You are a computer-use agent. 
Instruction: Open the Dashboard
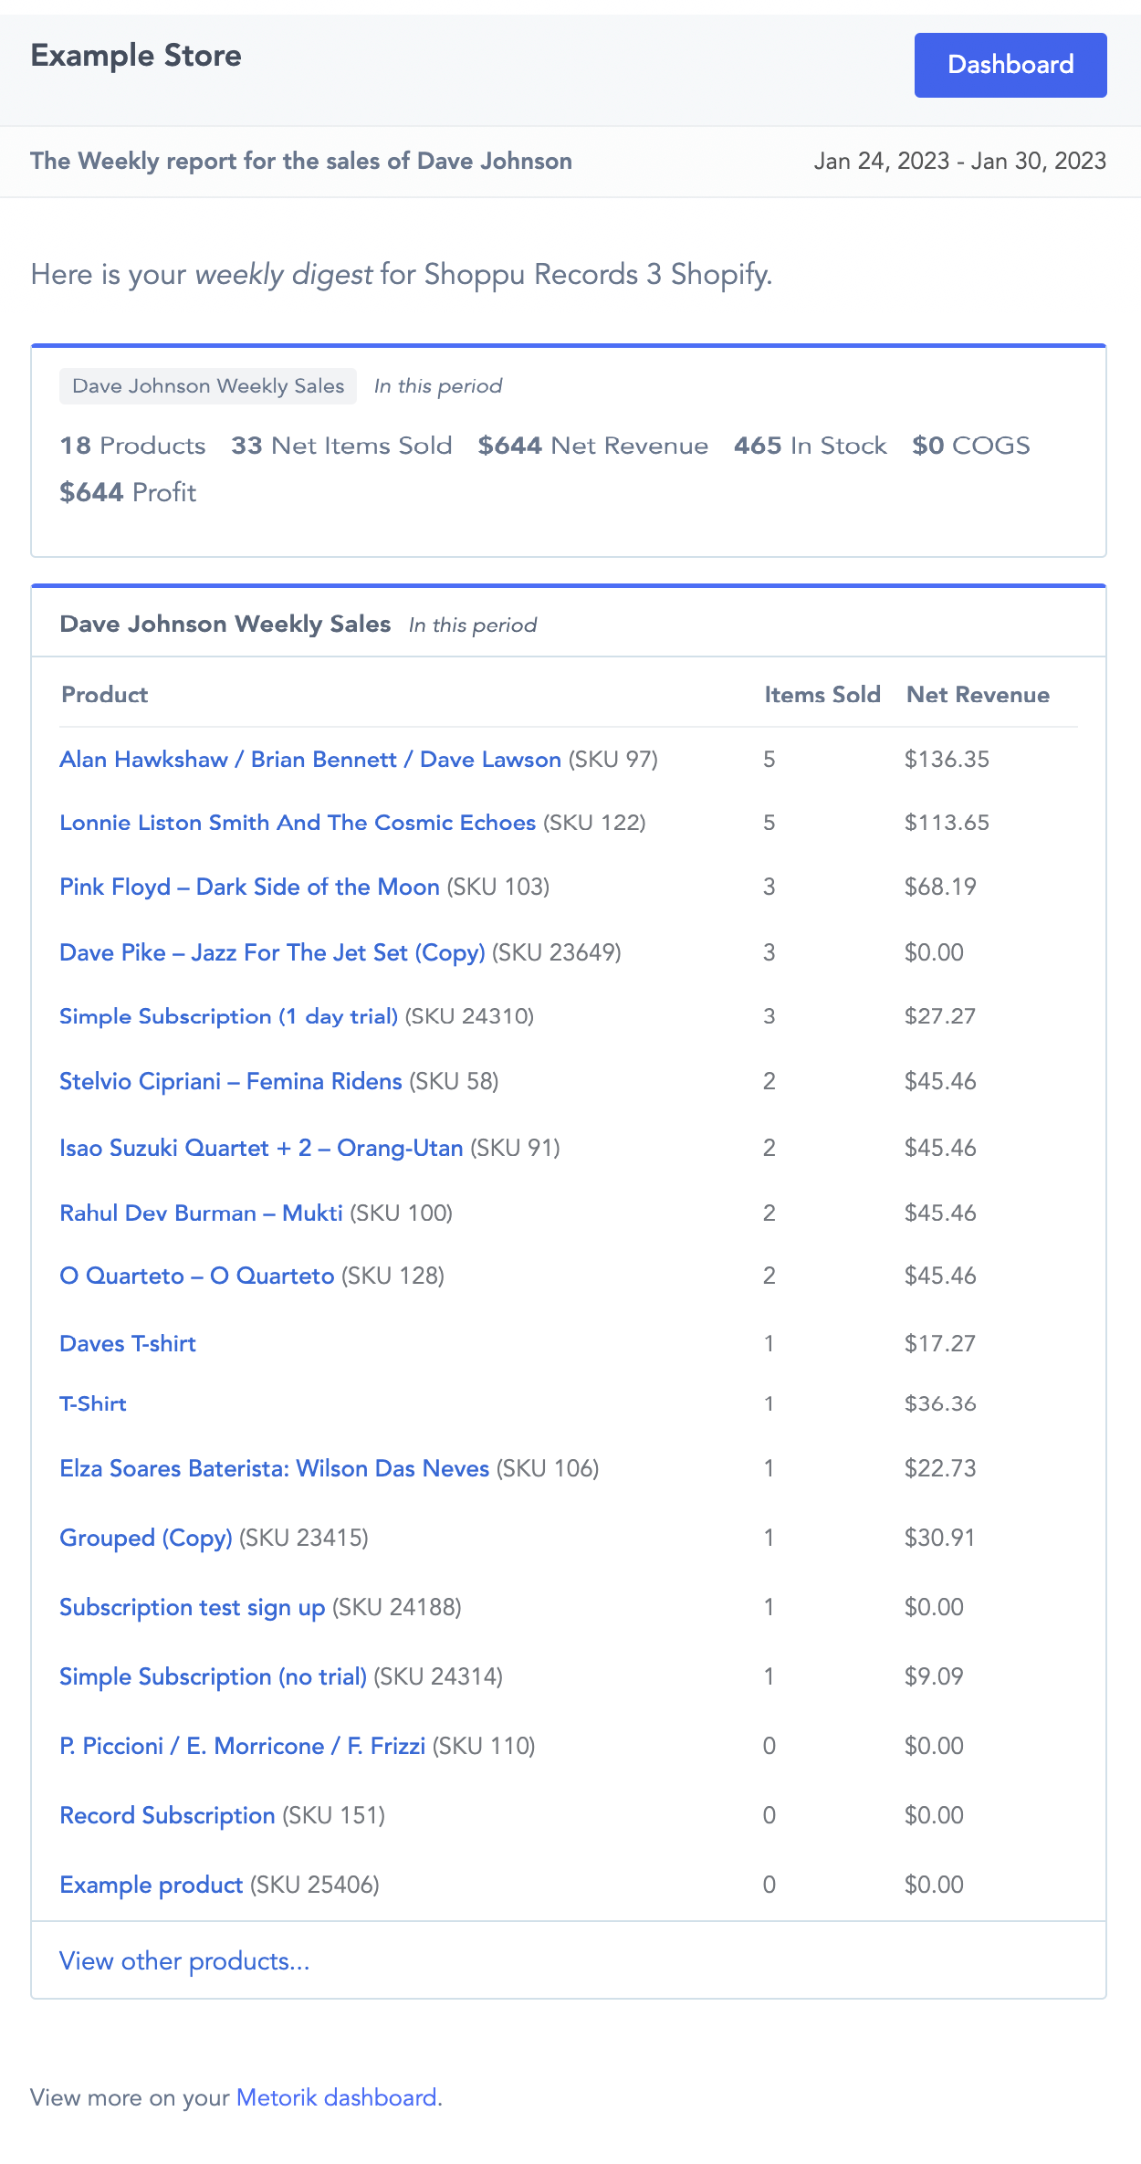pyautogui.click(x=1010, y=64)
